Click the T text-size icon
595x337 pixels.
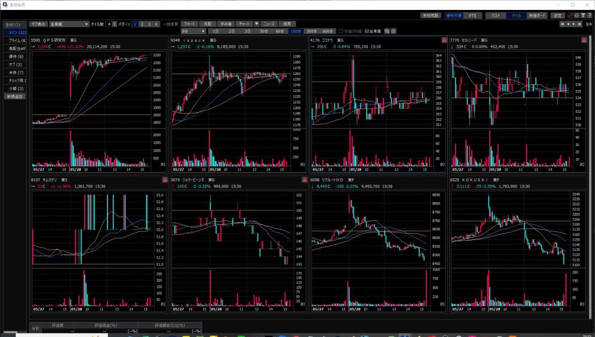pos(583,16)
